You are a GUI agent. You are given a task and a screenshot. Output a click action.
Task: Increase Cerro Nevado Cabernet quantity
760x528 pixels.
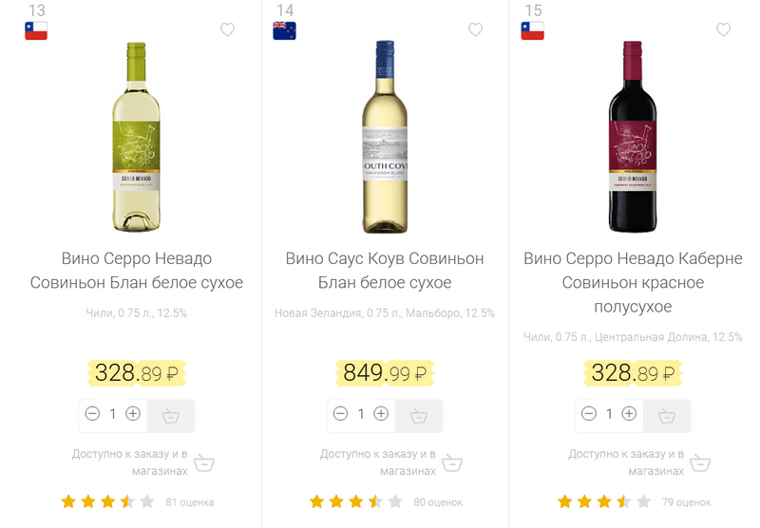(x=629, y=414)
